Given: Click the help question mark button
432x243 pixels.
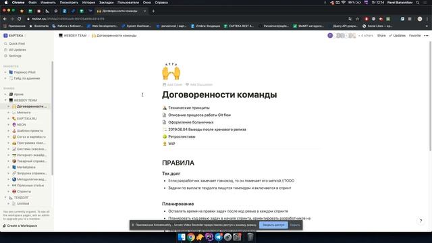Looking at the screenshot, I should (x=421, y=221).
